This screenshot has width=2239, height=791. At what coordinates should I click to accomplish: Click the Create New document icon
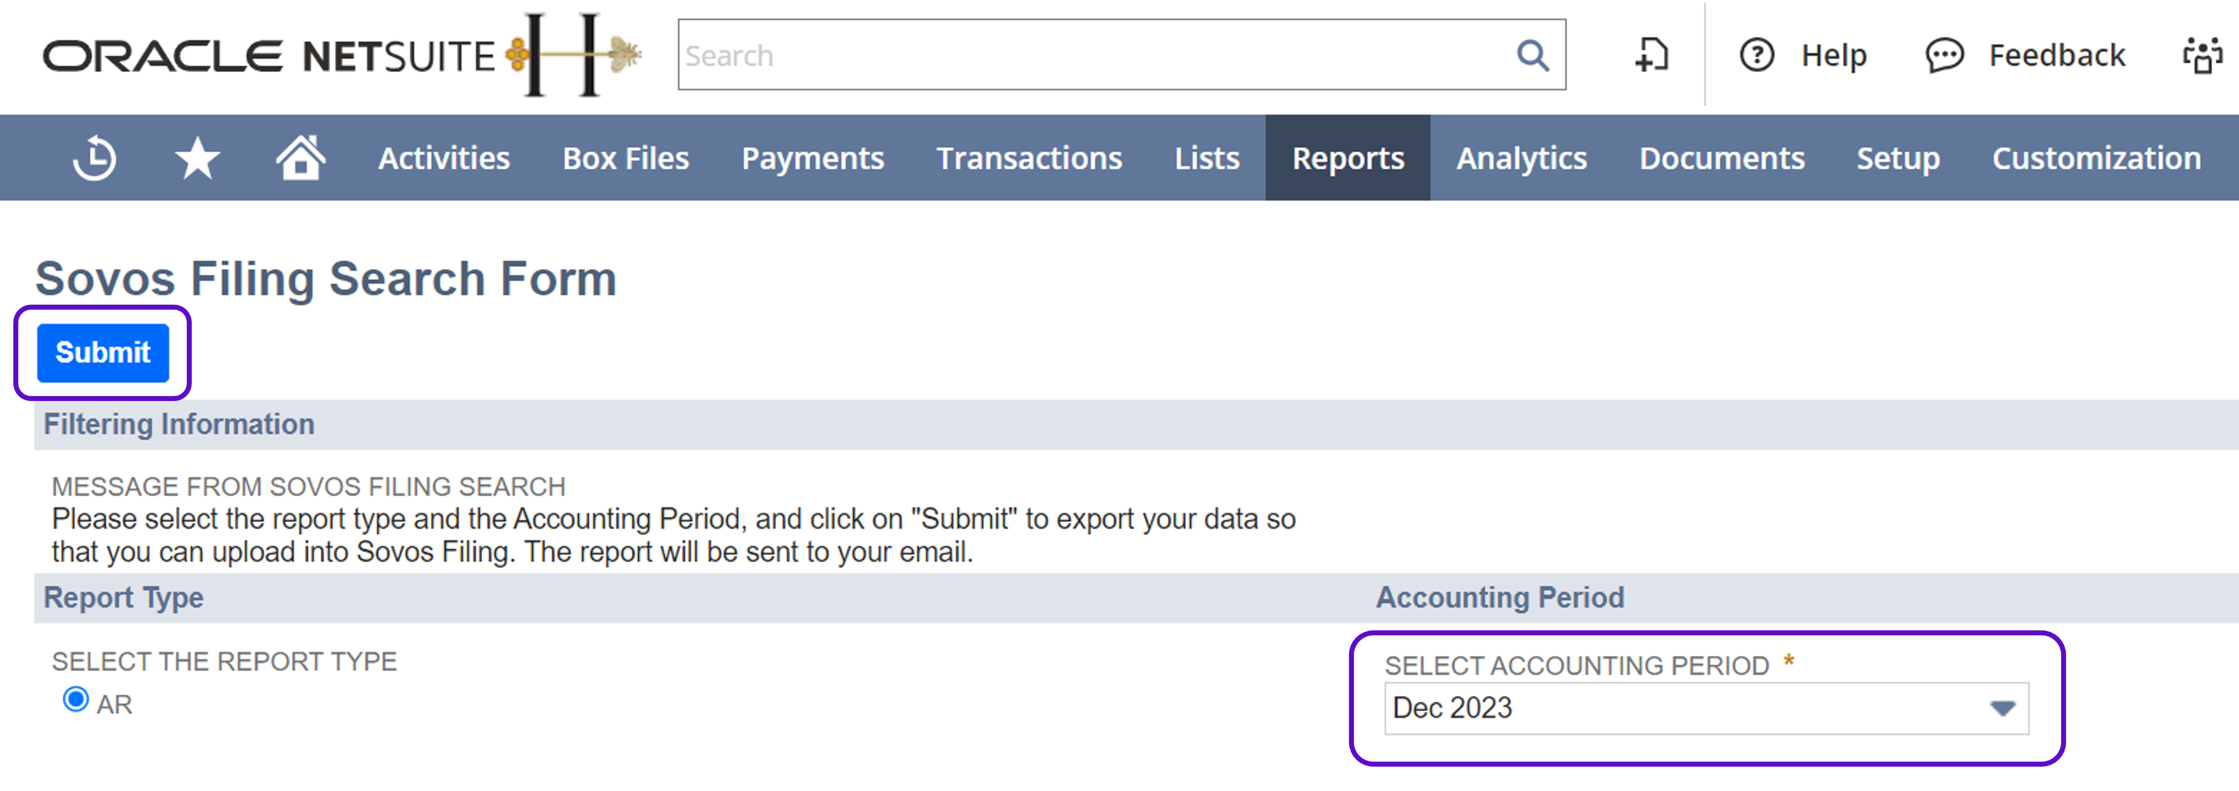tap(1652, 55)
